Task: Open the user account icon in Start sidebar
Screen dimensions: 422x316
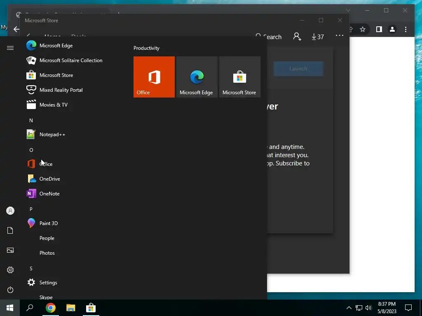Action: pyautogui.click(x=10, y=211)
